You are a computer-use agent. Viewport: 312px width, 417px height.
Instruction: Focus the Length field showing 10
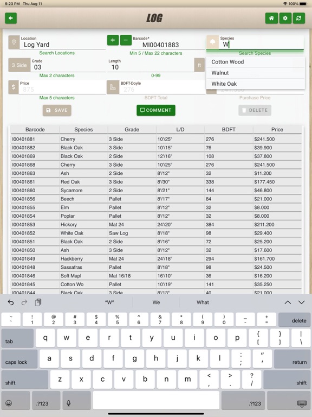pos(151,65)
